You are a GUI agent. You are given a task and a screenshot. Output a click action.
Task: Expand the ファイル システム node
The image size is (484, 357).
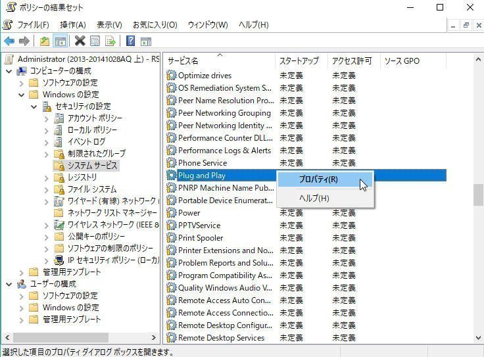(46, 189)
